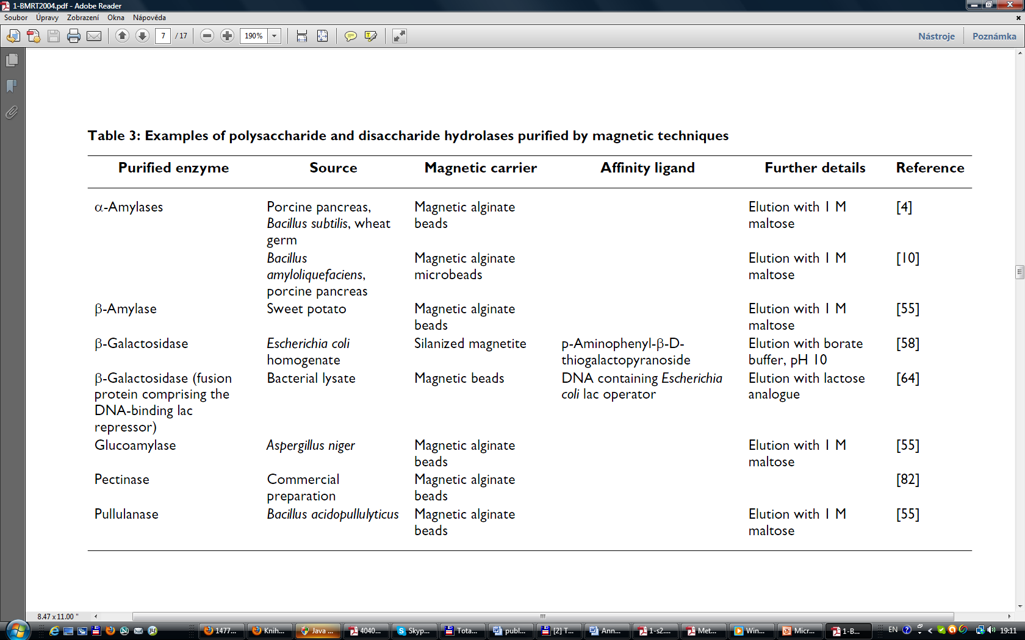Click the Glucoamylase table cell
1025x640 pixels.
135,446
